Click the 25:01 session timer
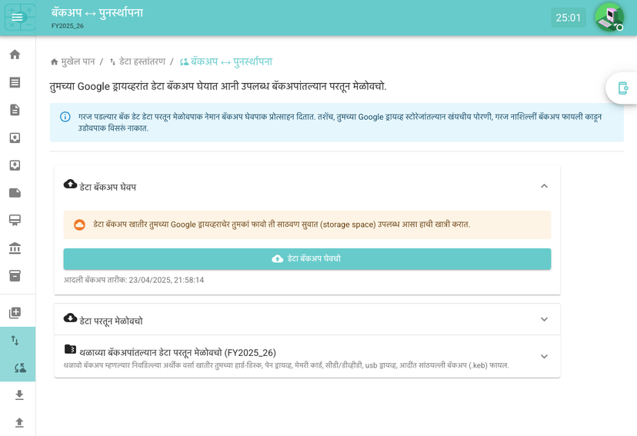Screen dimensions: 637x436 568,18
